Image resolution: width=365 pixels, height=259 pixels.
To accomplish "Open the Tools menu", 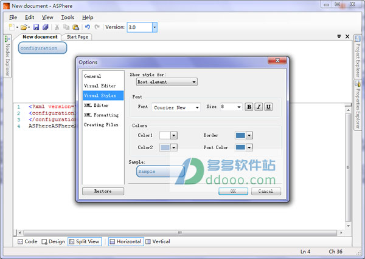I will click(68, 18).
